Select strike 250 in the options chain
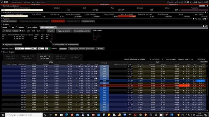The image size is (209, 117). click(104, 85)
